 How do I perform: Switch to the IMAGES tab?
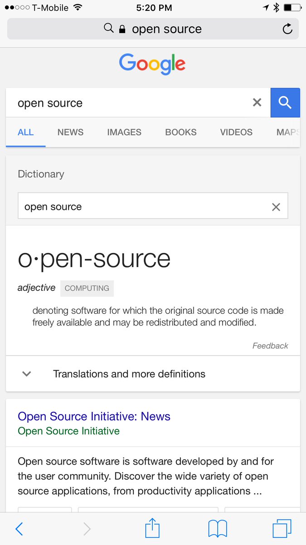tap(124, 132)
